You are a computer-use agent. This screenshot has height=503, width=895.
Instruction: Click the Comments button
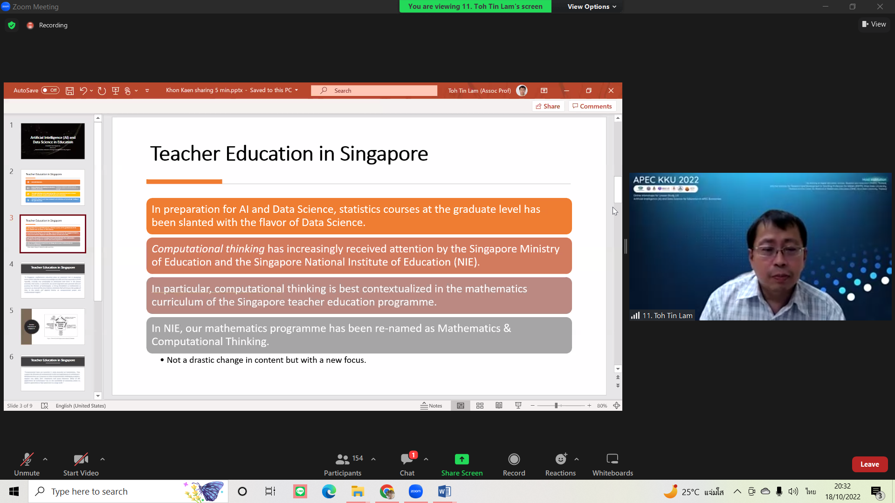(x=592, y=106)
